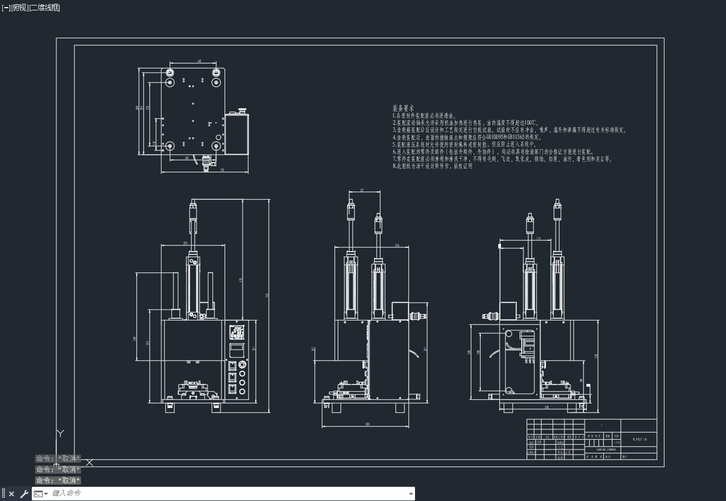The height and width of the screenshot is (501, 726).
Task: Grab the command line drag grip handle
Action: click(3, 493)
